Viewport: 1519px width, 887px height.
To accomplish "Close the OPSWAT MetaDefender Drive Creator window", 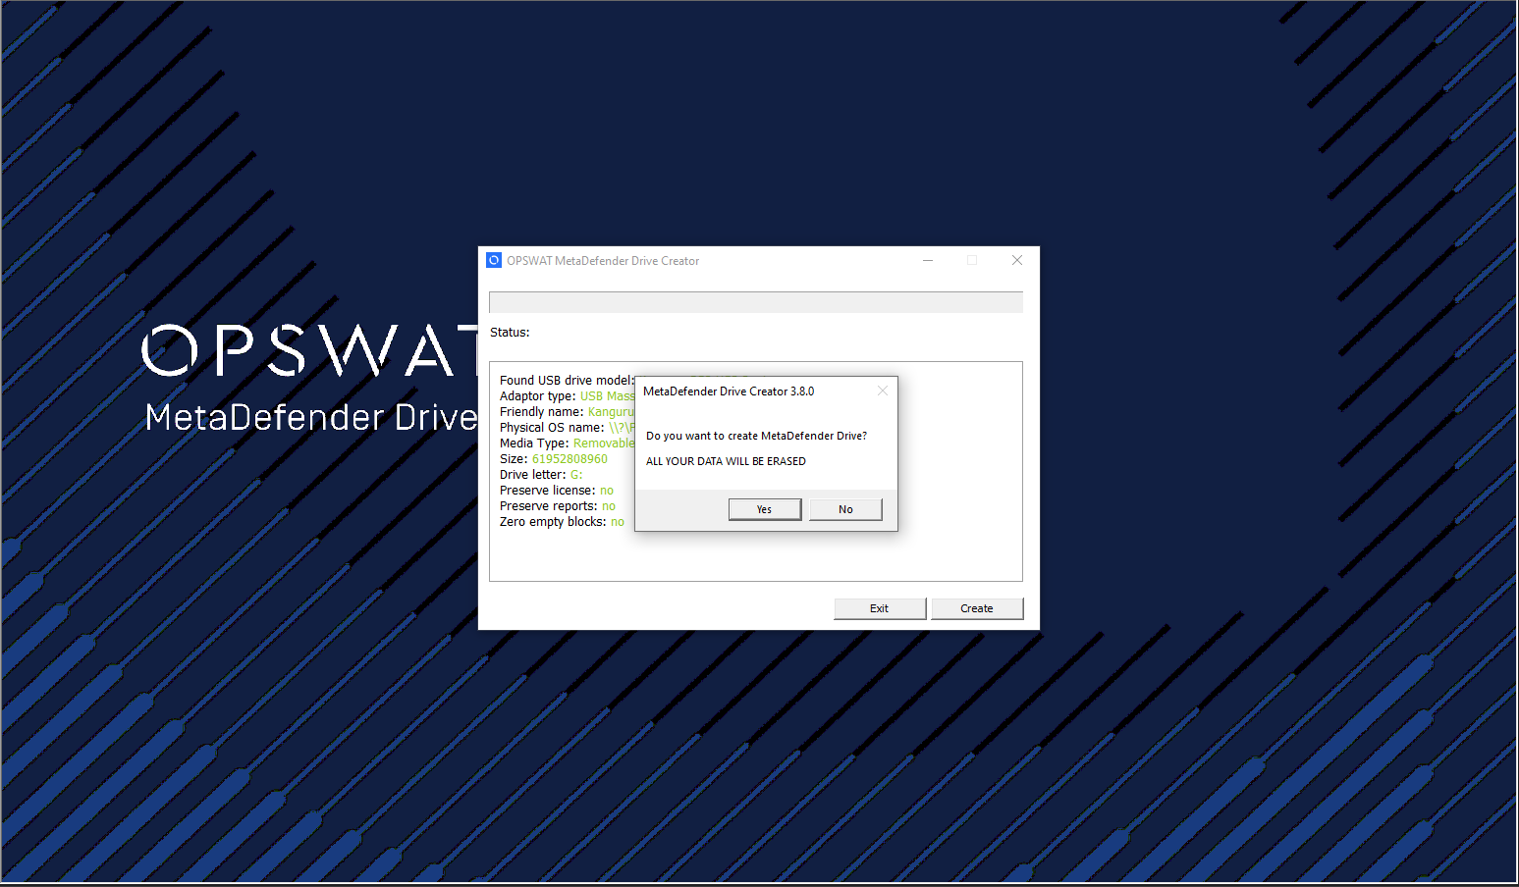I will pos(1017,260).
